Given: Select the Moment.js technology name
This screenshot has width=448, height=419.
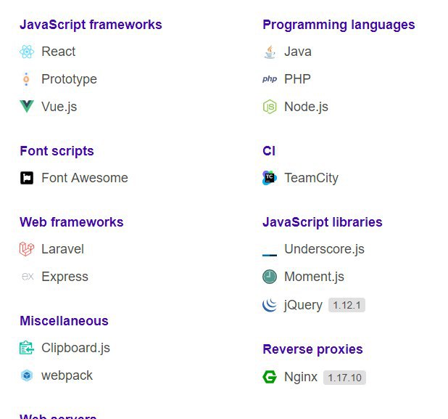Looking at the screenshot, I should coord(315,277).
